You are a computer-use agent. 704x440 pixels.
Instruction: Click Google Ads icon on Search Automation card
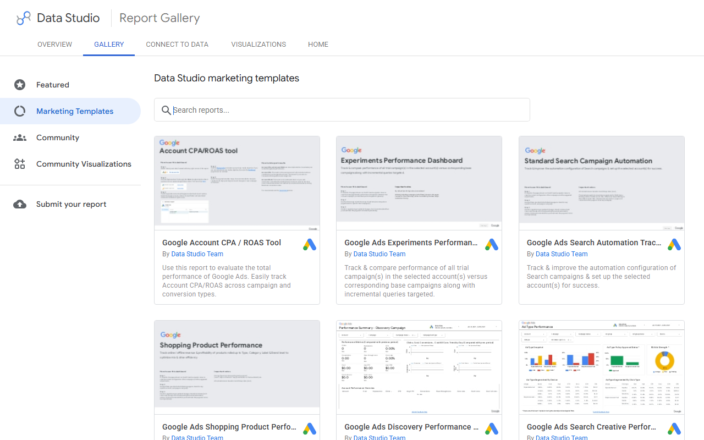click(674, 245)
